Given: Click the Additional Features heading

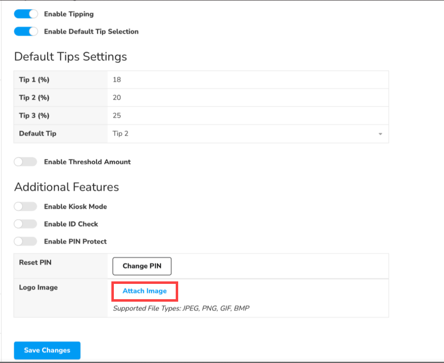Looking at the screenshot, I should pos(66,187).
